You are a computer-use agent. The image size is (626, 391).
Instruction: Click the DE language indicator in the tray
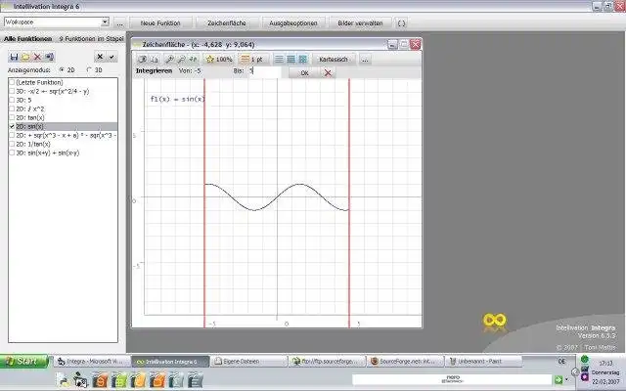coord(561,362)
